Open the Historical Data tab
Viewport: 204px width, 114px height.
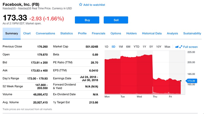point(152,33)
